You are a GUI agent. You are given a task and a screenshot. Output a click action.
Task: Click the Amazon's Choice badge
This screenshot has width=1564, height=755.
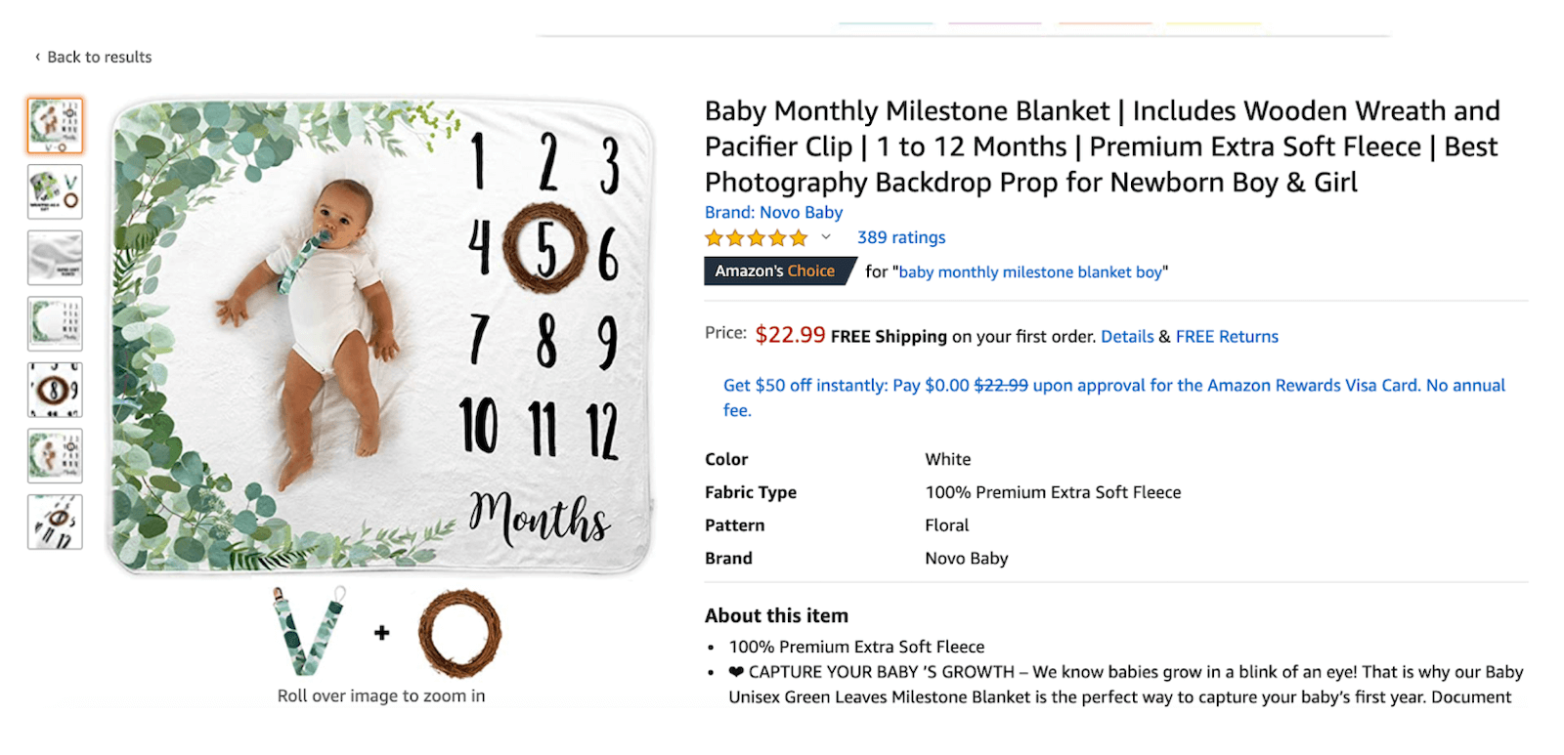coord(779,271)
